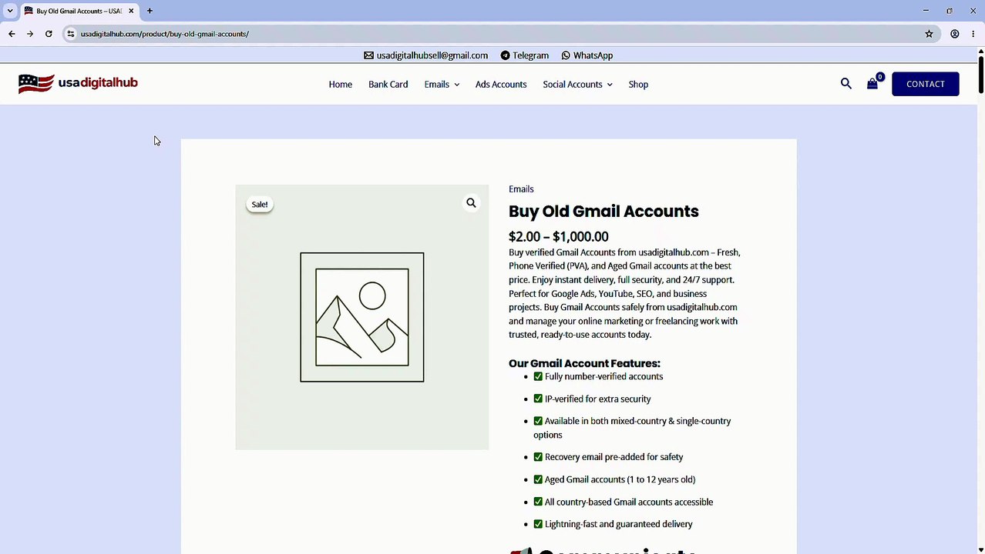Open the browser three-dot menu
Viewport: 985px width, 554px height.
(973, 34)
